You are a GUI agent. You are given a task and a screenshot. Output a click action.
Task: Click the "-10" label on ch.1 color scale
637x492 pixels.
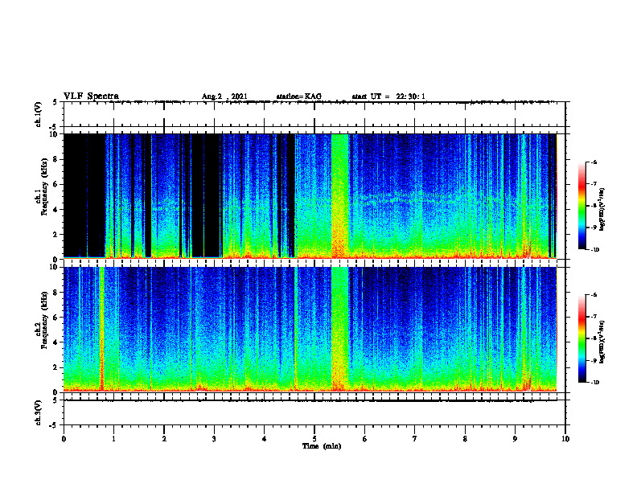point(594,250)
